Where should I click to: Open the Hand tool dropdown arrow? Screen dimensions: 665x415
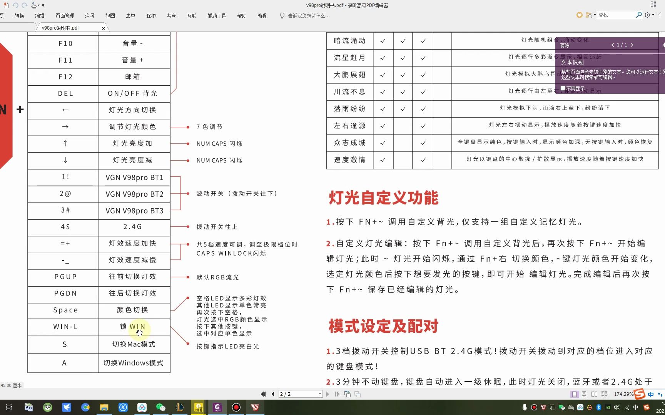coord(38,5)
